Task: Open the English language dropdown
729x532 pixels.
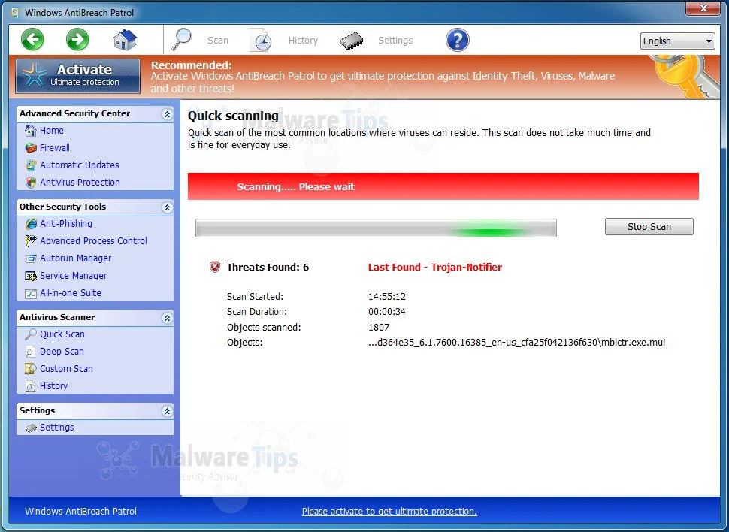Action: 677,41
